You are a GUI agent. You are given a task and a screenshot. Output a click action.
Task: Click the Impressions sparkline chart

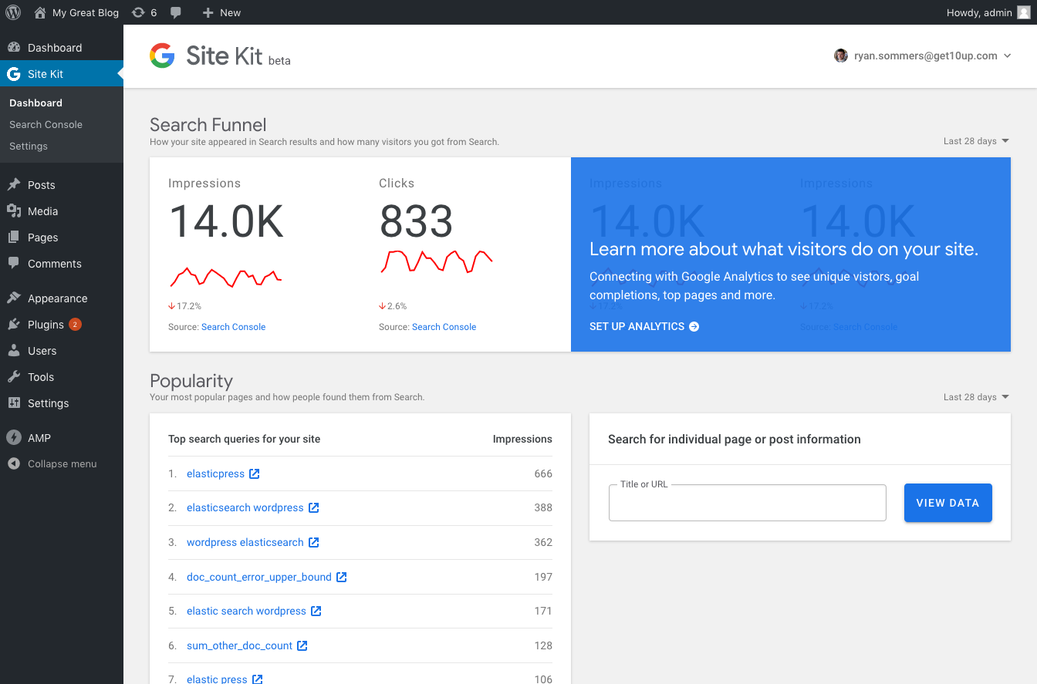coord(225,276)
